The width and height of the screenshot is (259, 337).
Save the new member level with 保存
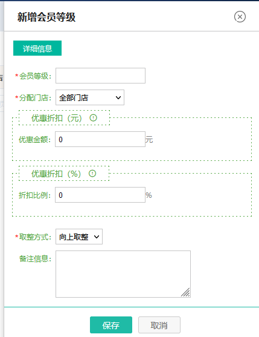tap(111, 325)
